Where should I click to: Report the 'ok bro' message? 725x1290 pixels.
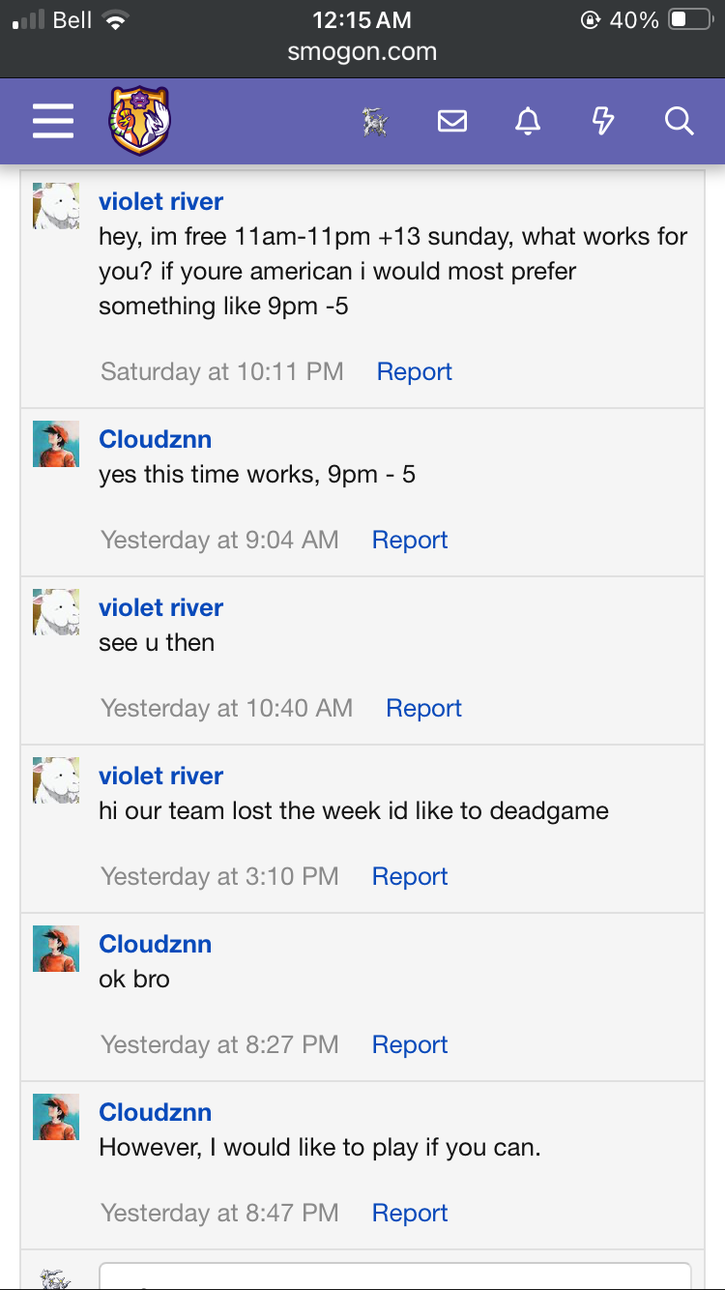tap(410, 1044)
